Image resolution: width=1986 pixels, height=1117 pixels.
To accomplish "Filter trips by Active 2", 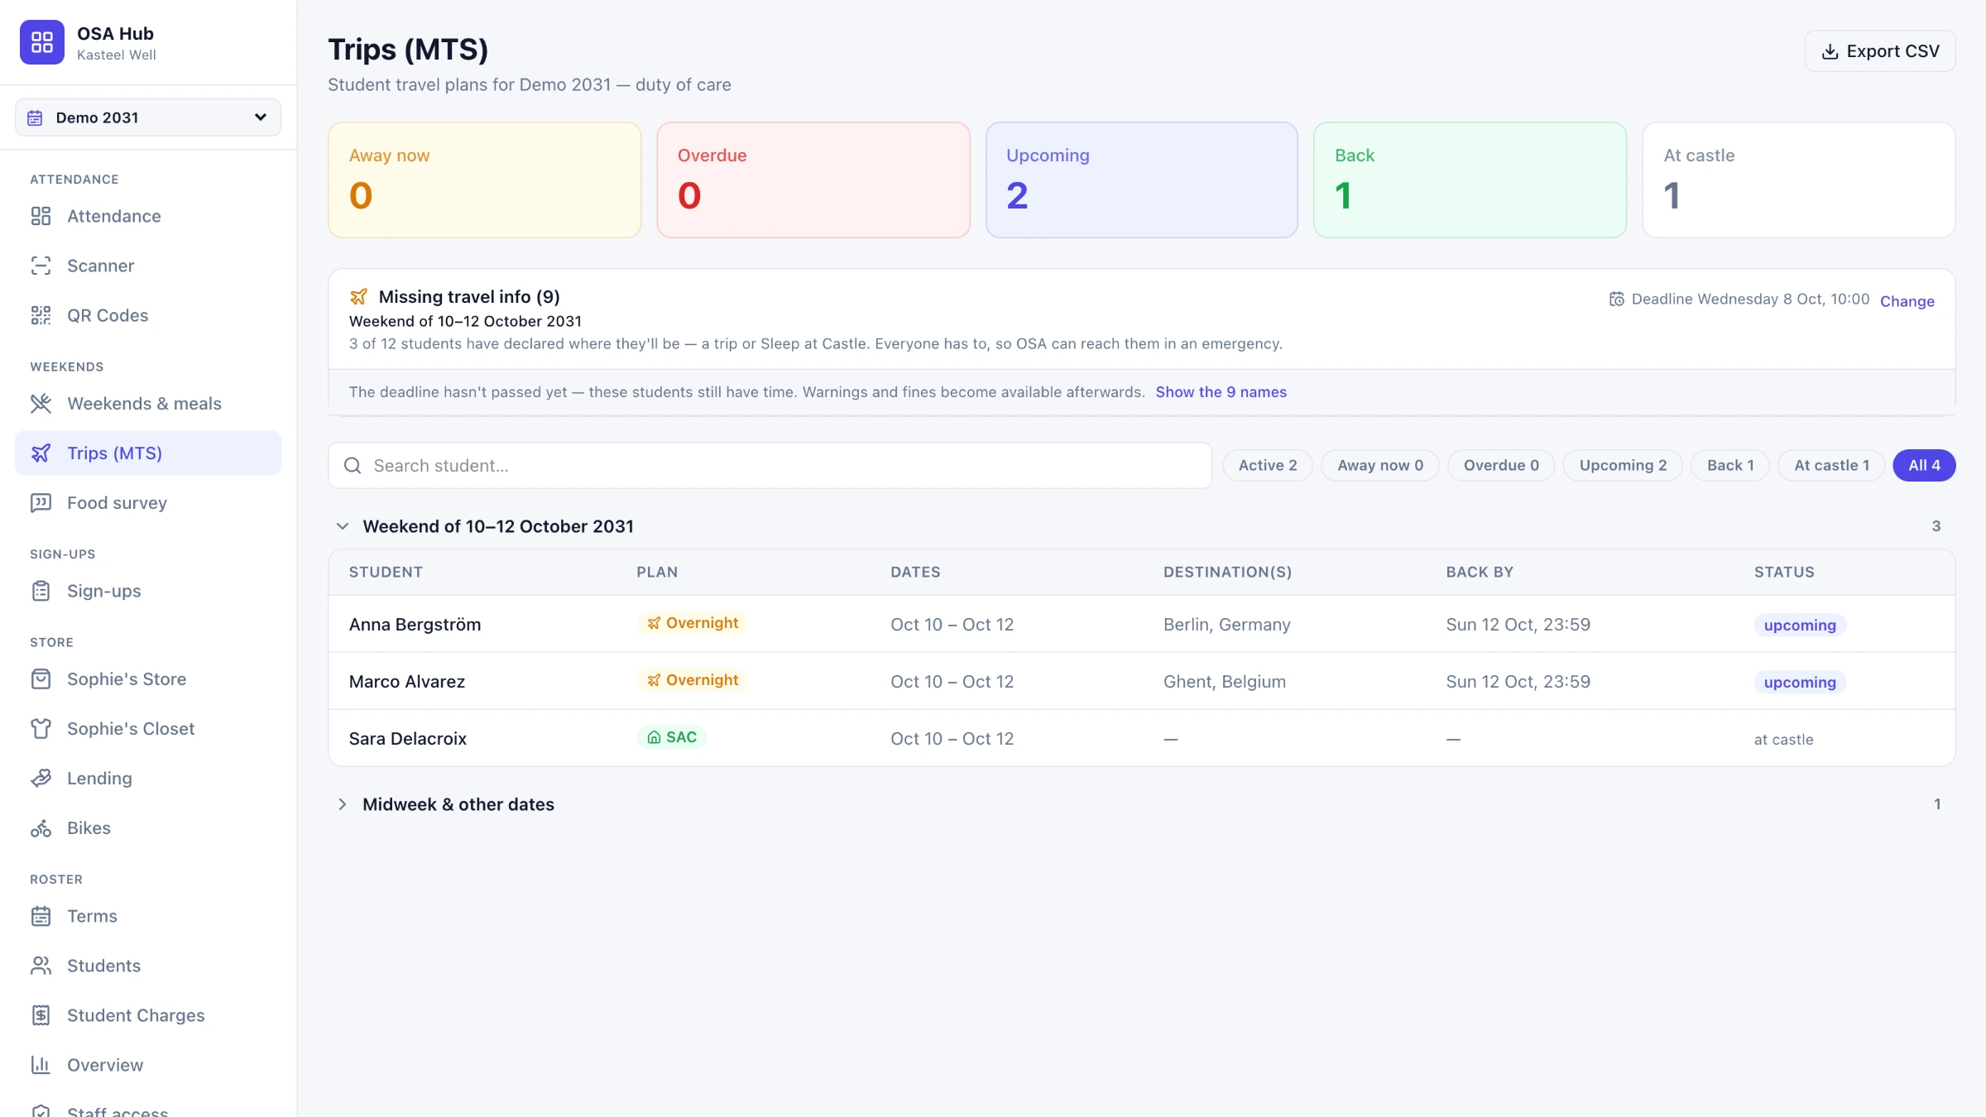I will click(1268, 465).
